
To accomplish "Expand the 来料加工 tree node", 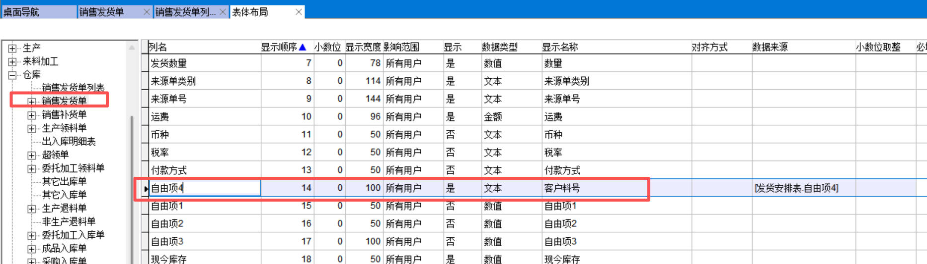I will tap(12, 62).
